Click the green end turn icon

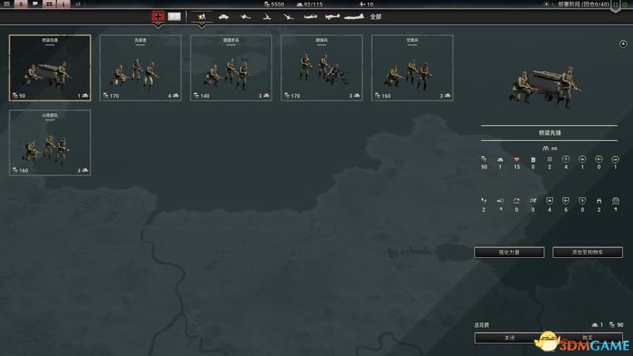click(625, 5)
